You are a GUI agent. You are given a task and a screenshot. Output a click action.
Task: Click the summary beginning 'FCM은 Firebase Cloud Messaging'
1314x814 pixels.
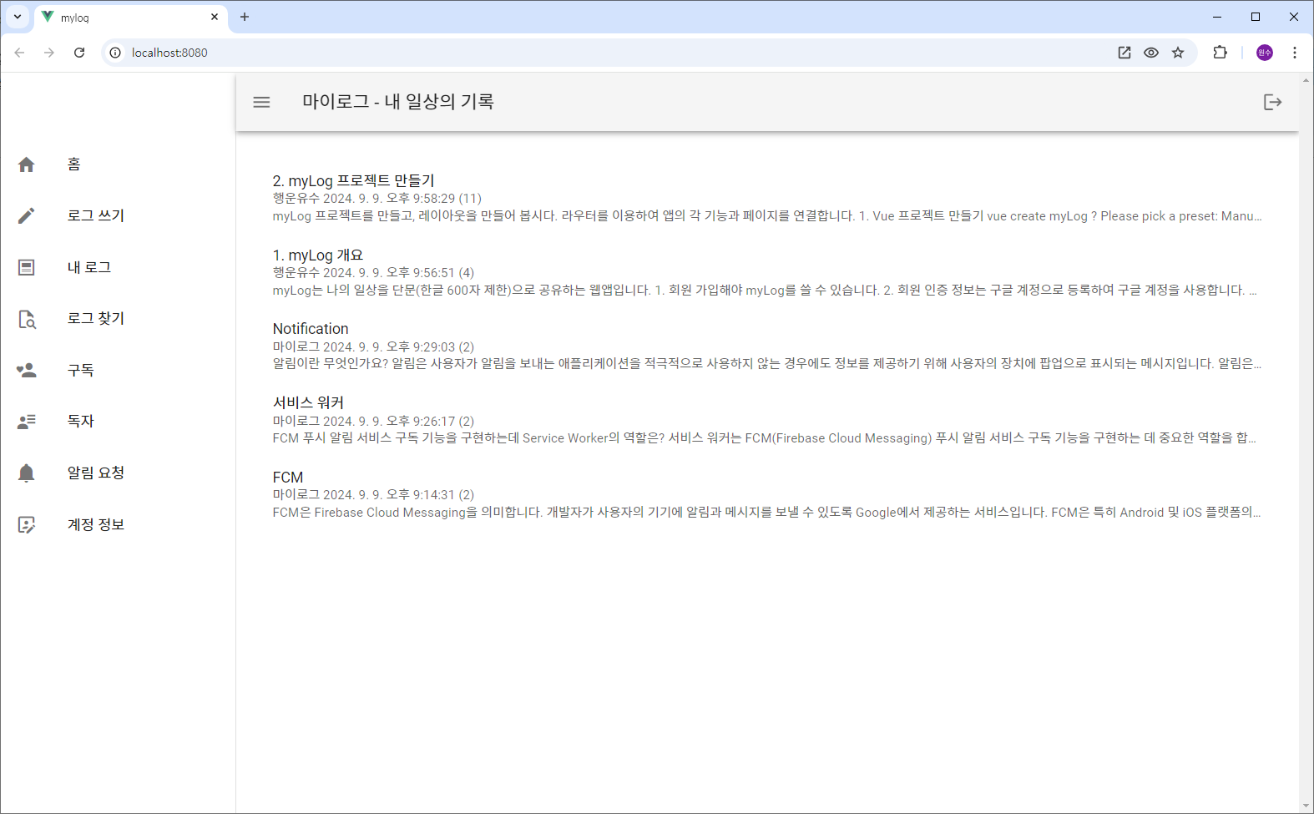767,513
